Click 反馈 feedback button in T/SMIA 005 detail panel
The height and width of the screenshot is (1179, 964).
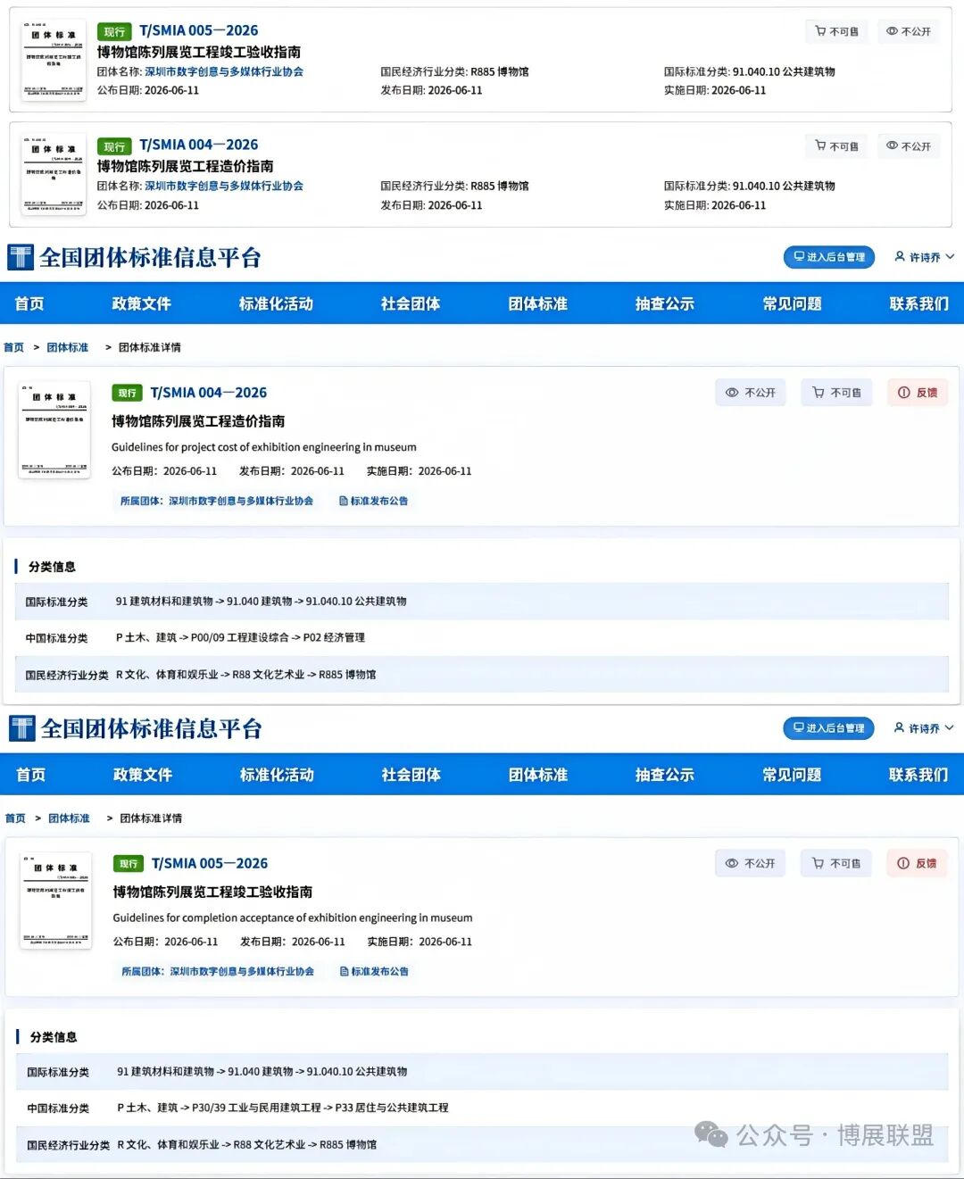(918, 863)
